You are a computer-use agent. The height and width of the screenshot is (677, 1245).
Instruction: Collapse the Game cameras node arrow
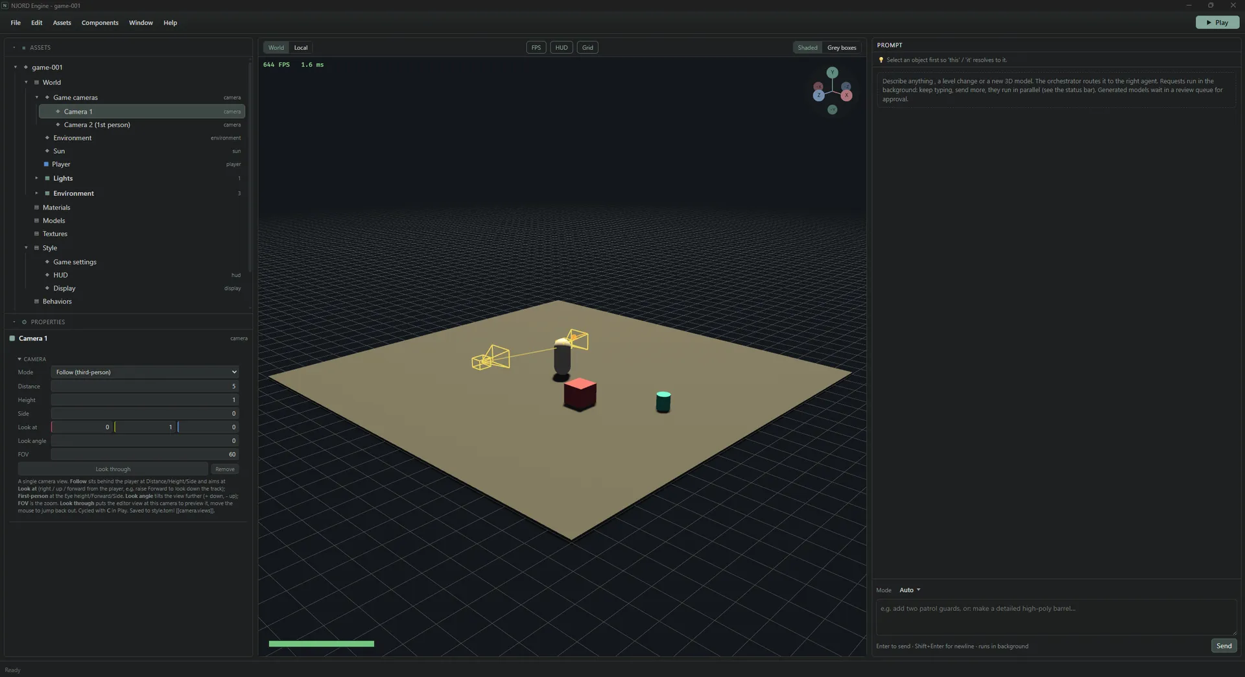point(37,97)
